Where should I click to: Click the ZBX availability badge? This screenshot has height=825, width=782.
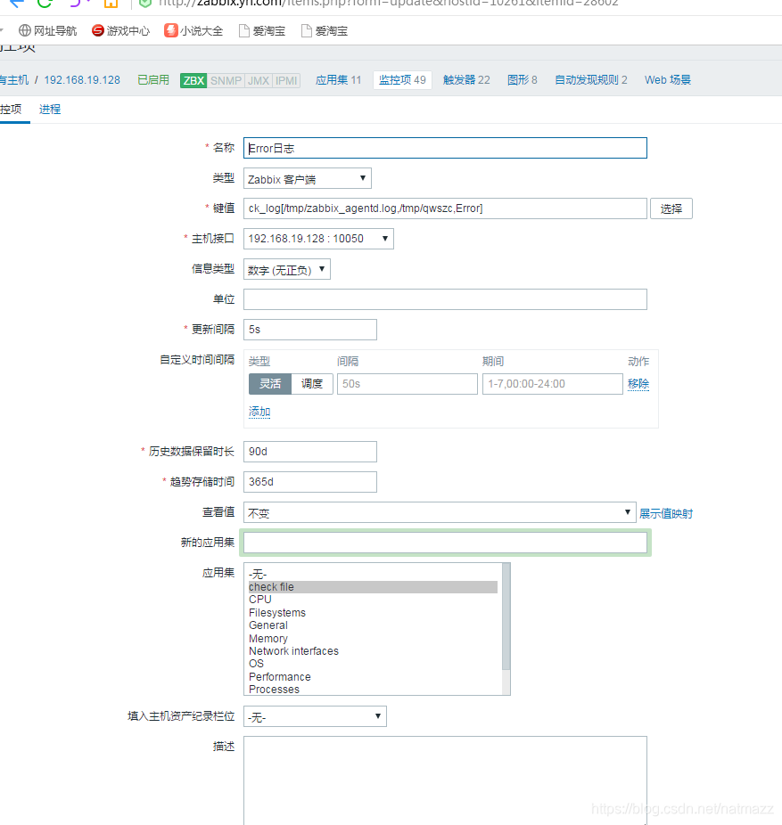pyautogui.click(x=193, y=80)
